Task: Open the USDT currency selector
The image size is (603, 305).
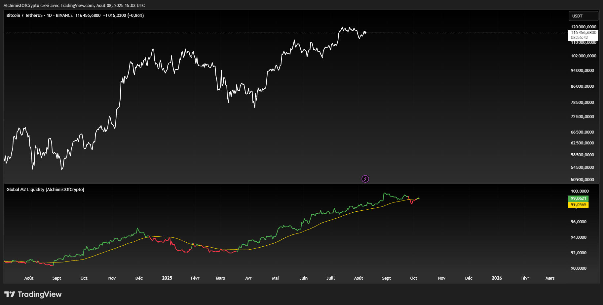Action: click(583, 16)
